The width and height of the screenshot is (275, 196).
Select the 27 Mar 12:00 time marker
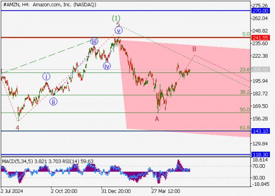166,191
